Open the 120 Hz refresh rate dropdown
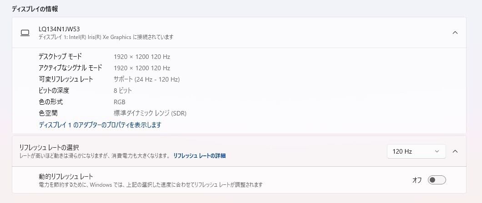 coord(416,151)
